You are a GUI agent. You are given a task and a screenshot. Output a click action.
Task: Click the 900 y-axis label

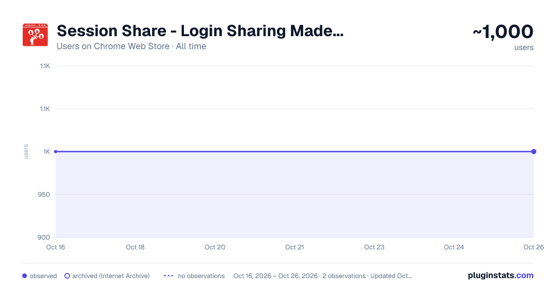tap(44, 237)
